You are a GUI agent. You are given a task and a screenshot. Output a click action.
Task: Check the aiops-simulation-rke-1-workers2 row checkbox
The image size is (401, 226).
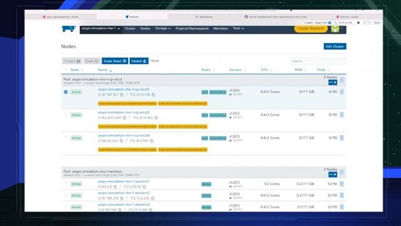coord(66,195)
